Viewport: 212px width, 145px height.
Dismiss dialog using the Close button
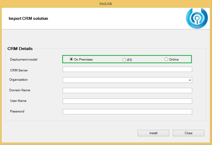188,133
